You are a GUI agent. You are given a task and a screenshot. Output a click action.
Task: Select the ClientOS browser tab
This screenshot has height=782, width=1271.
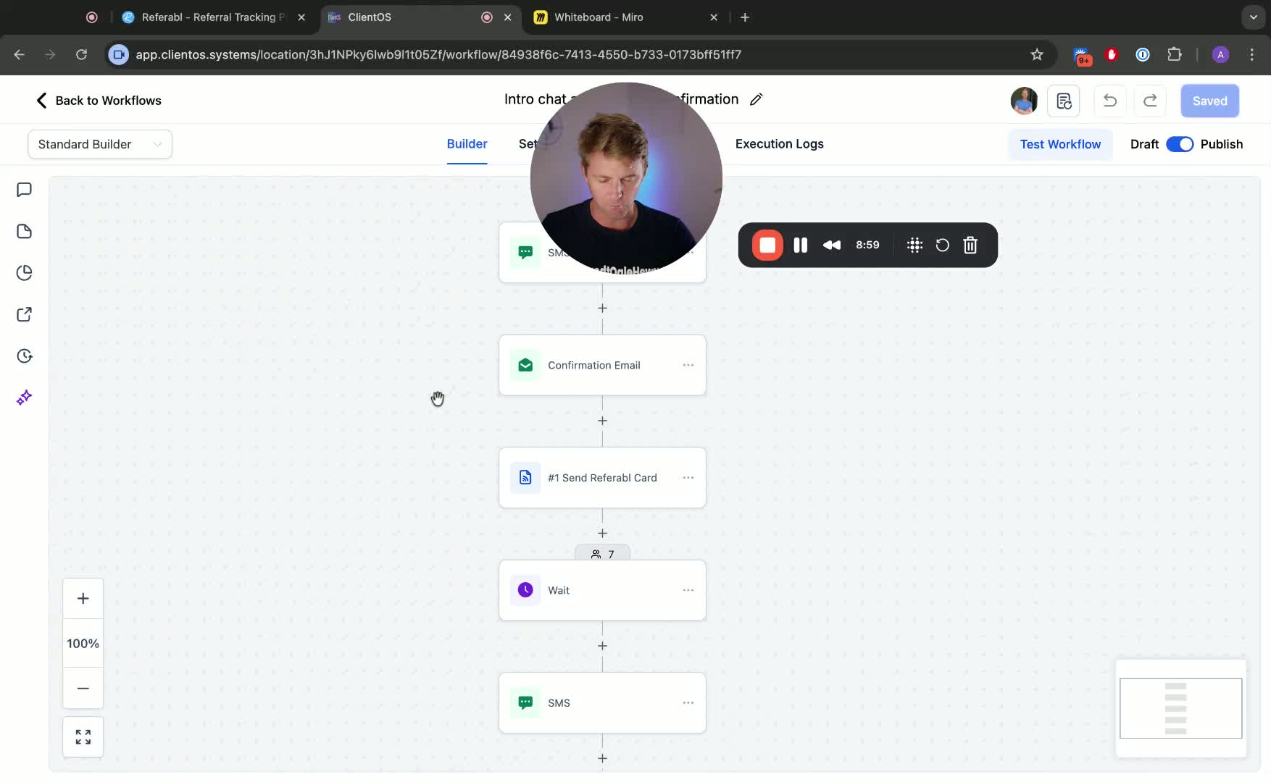420,17
